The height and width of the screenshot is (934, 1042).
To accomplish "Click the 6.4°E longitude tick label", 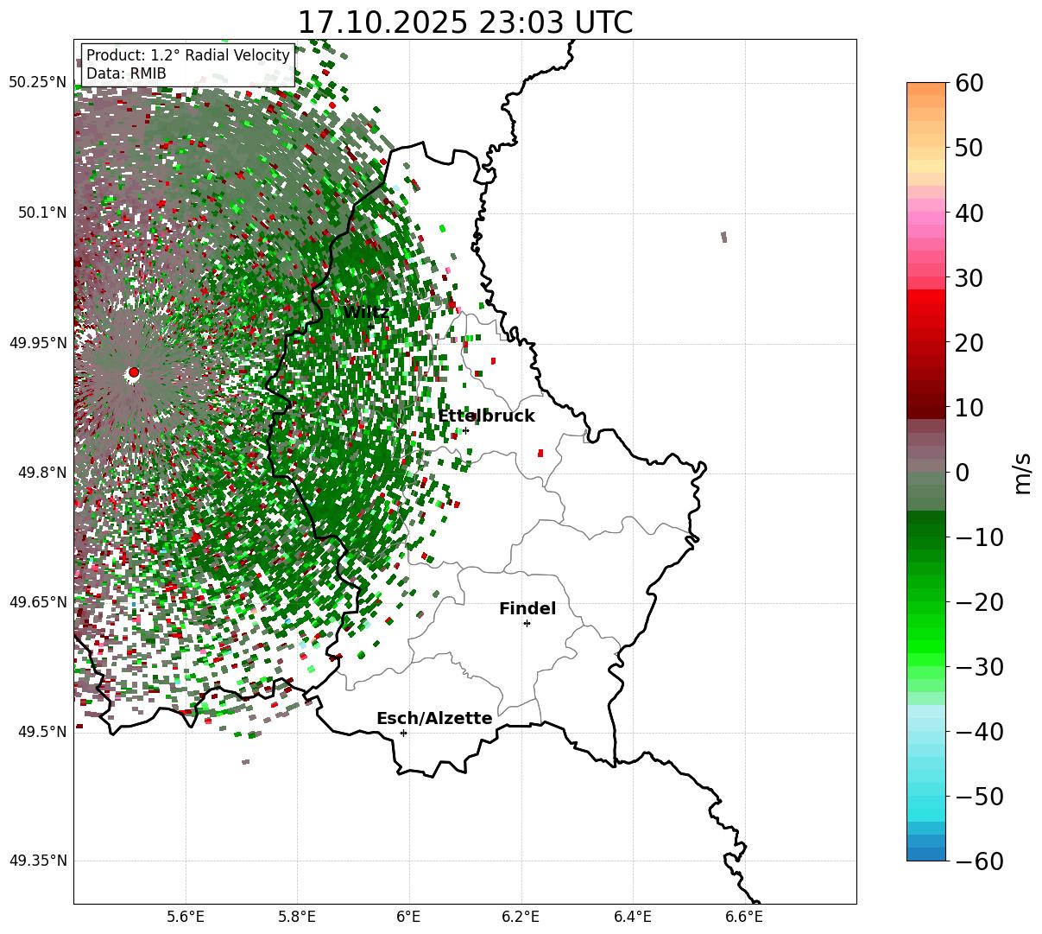I will point(633,917).
